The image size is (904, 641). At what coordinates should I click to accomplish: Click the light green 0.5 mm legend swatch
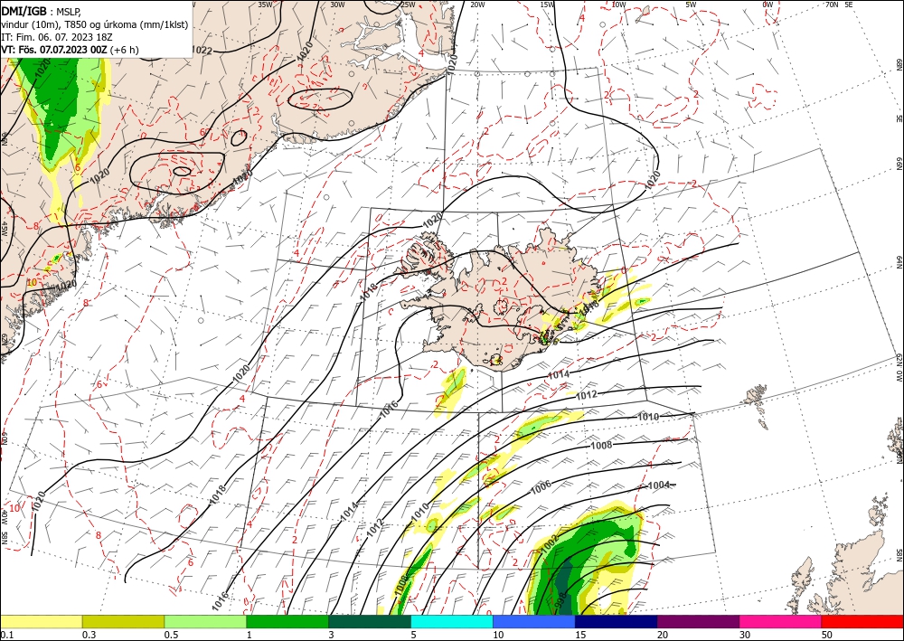(x=205, y=621)
